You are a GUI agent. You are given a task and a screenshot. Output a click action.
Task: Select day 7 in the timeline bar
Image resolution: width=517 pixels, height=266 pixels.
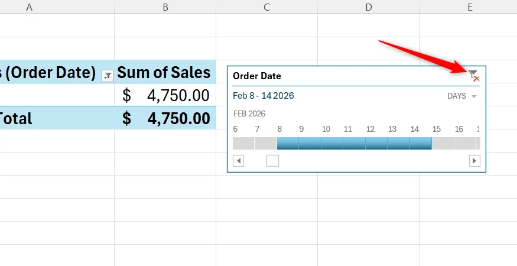265,143
